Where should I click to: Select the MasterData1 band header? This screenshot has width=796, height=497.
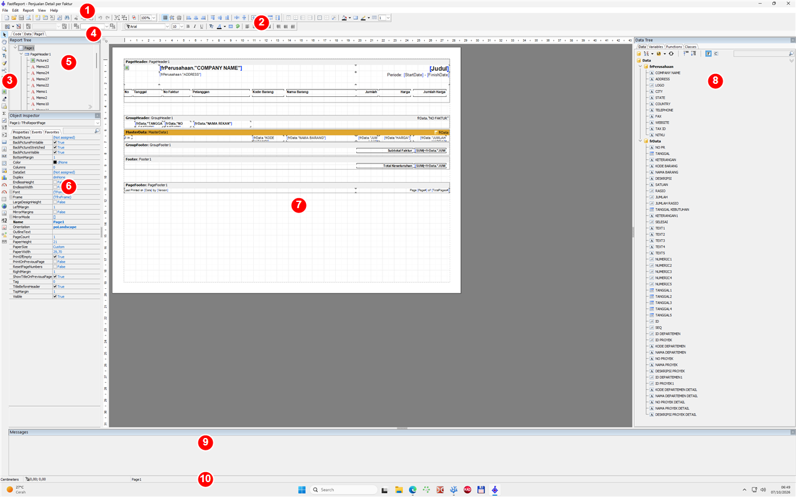286,132
